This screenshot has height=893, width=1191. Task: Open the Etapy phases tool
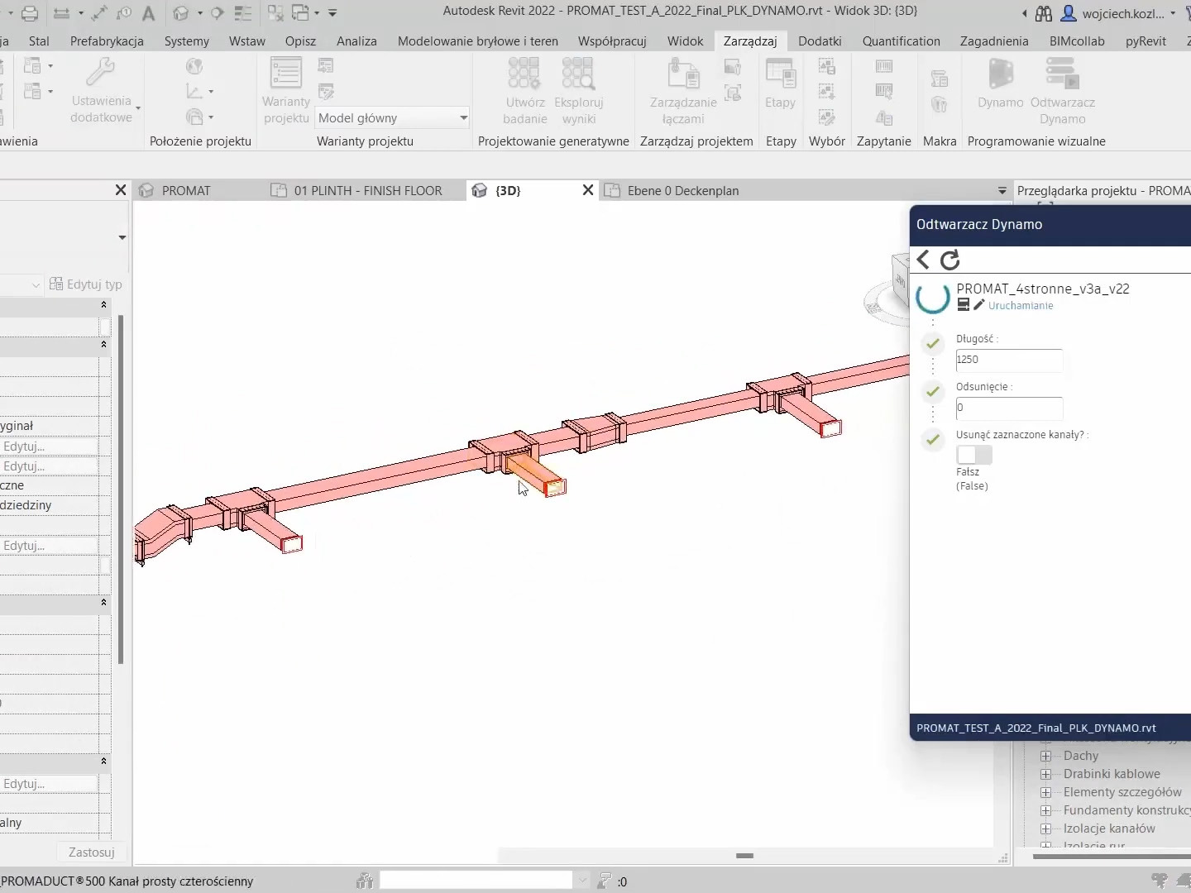780,83
